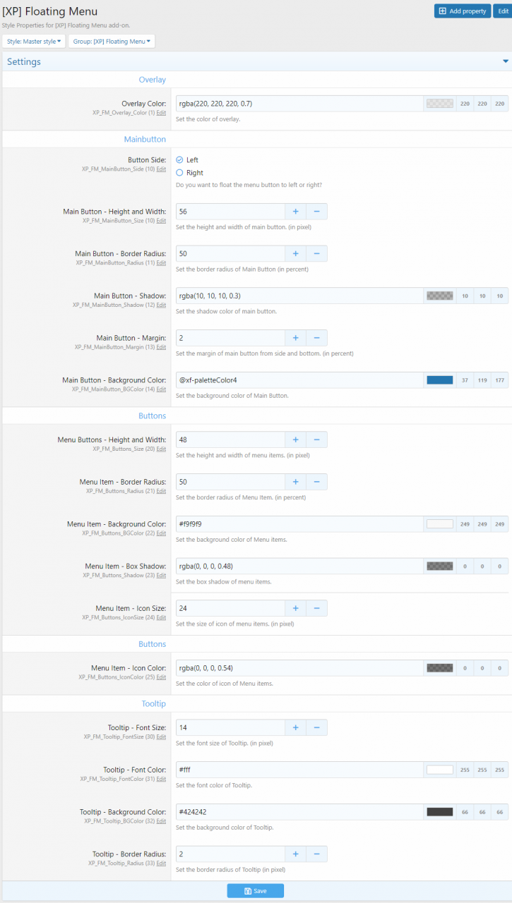This screenshot has height=903, width=512.
Task: Click the Edit button in the header
Action: [x=502, y=11]
